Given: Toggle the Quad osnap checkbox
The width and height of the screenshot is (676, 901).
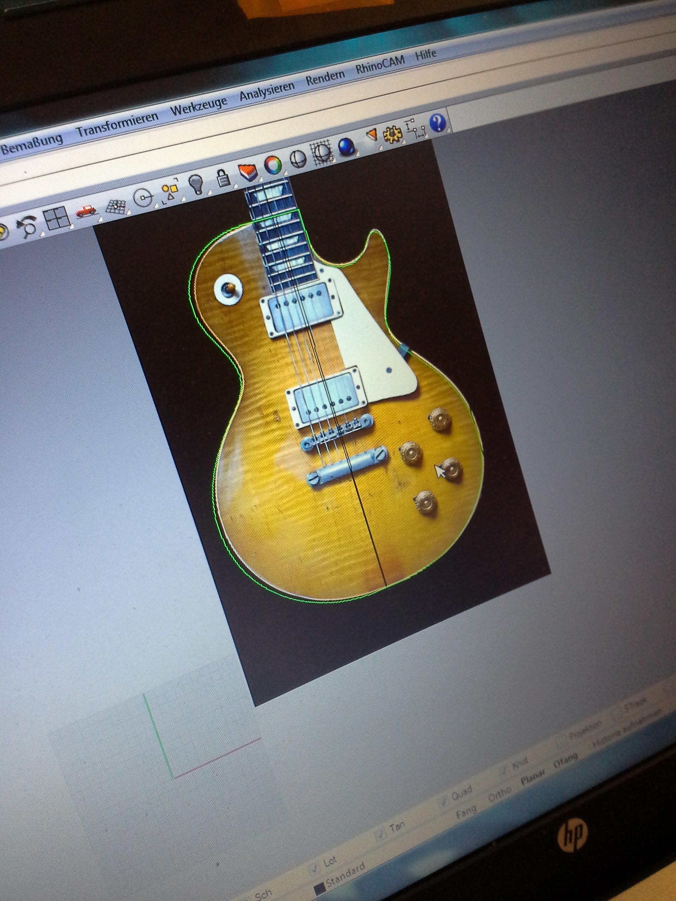Looking at the screenshot, I should (x=443, y=802).
